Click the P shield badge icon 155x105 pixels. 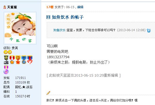(6, 58)
